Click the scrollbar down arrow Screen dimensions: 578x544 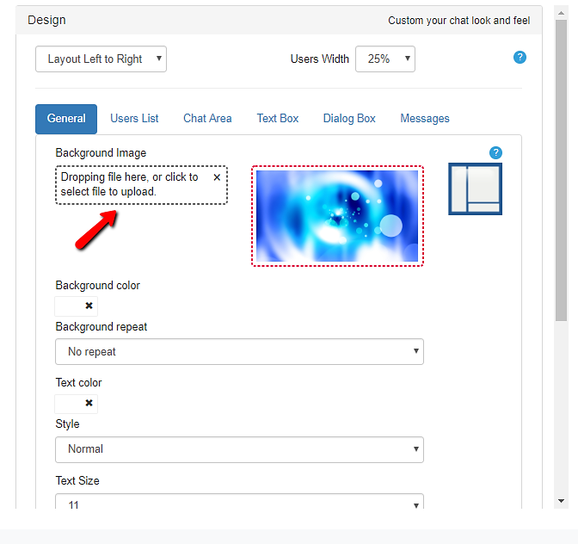pyautogui.click(x=561, y=501)
